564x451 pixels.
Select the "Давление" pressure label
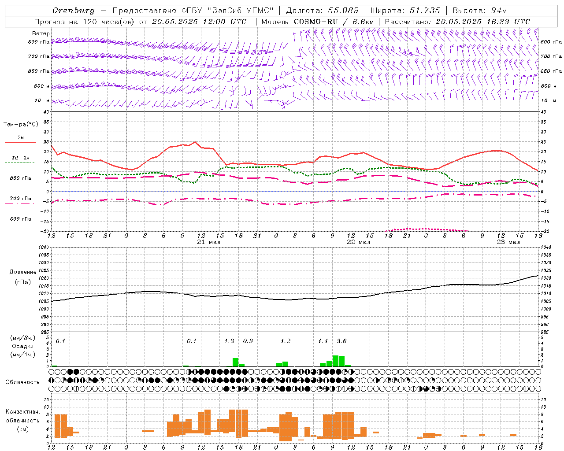23,272
